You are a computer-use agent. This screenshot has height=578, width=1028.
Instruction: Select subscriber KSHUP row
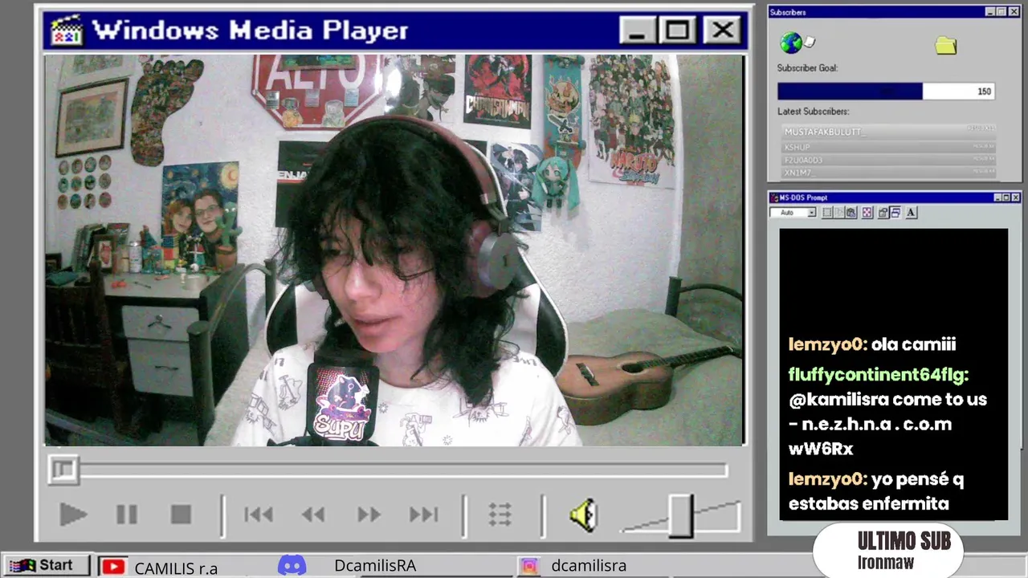click(889, 148)
